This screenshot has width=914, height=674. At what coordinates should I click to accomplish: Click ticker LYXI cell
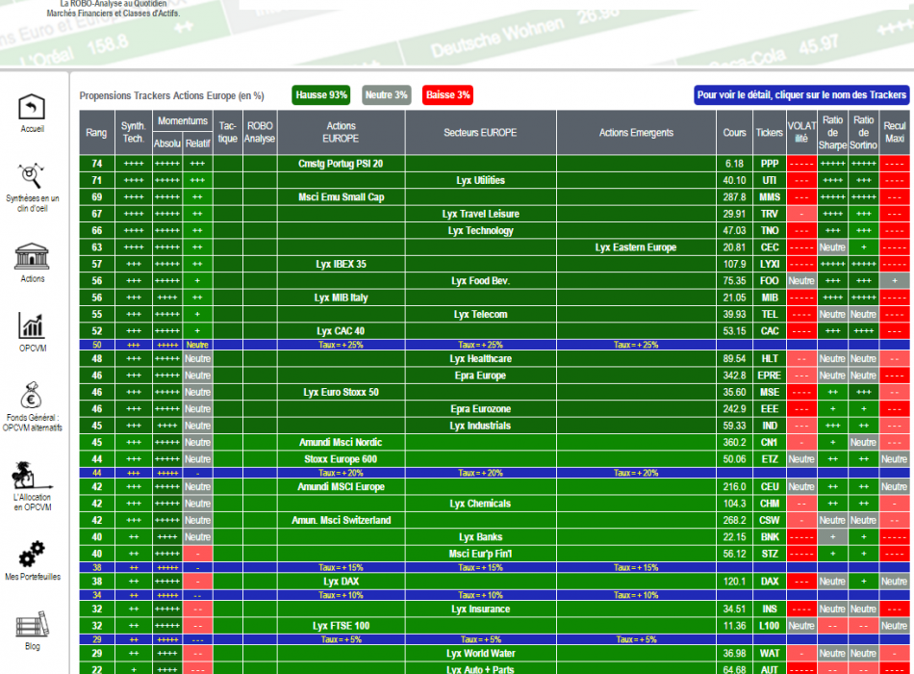[x=770, y=264]
